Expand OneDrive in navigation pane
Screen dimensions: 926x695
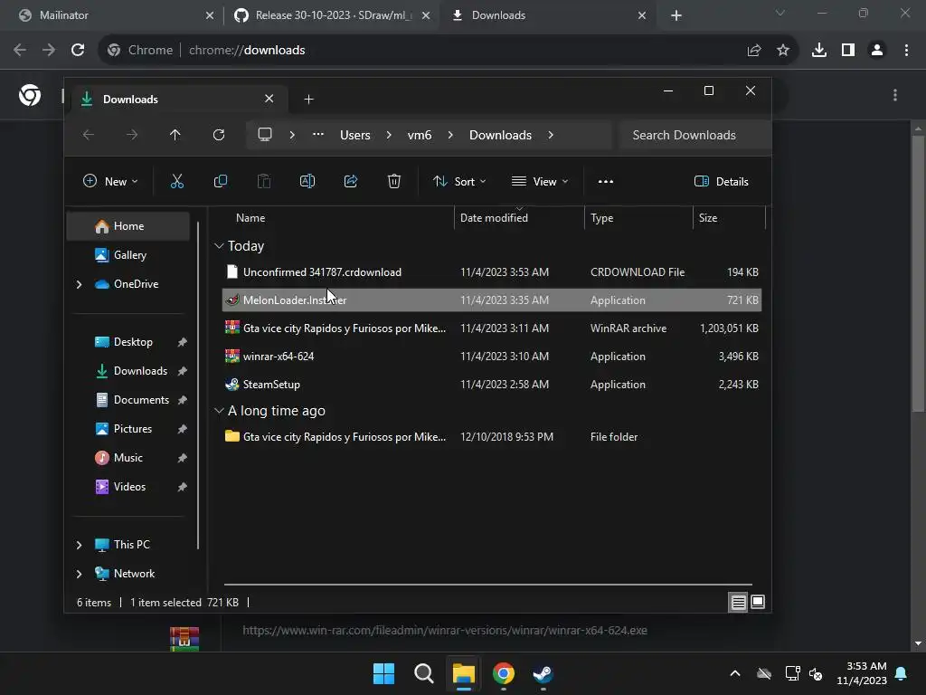(x=80, y=284)
